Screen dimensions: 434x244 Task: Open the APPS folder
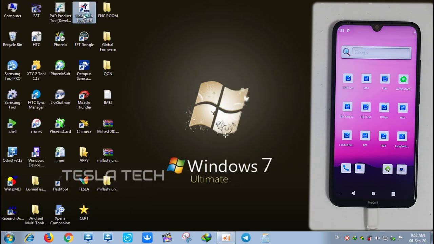click(84, 155)
